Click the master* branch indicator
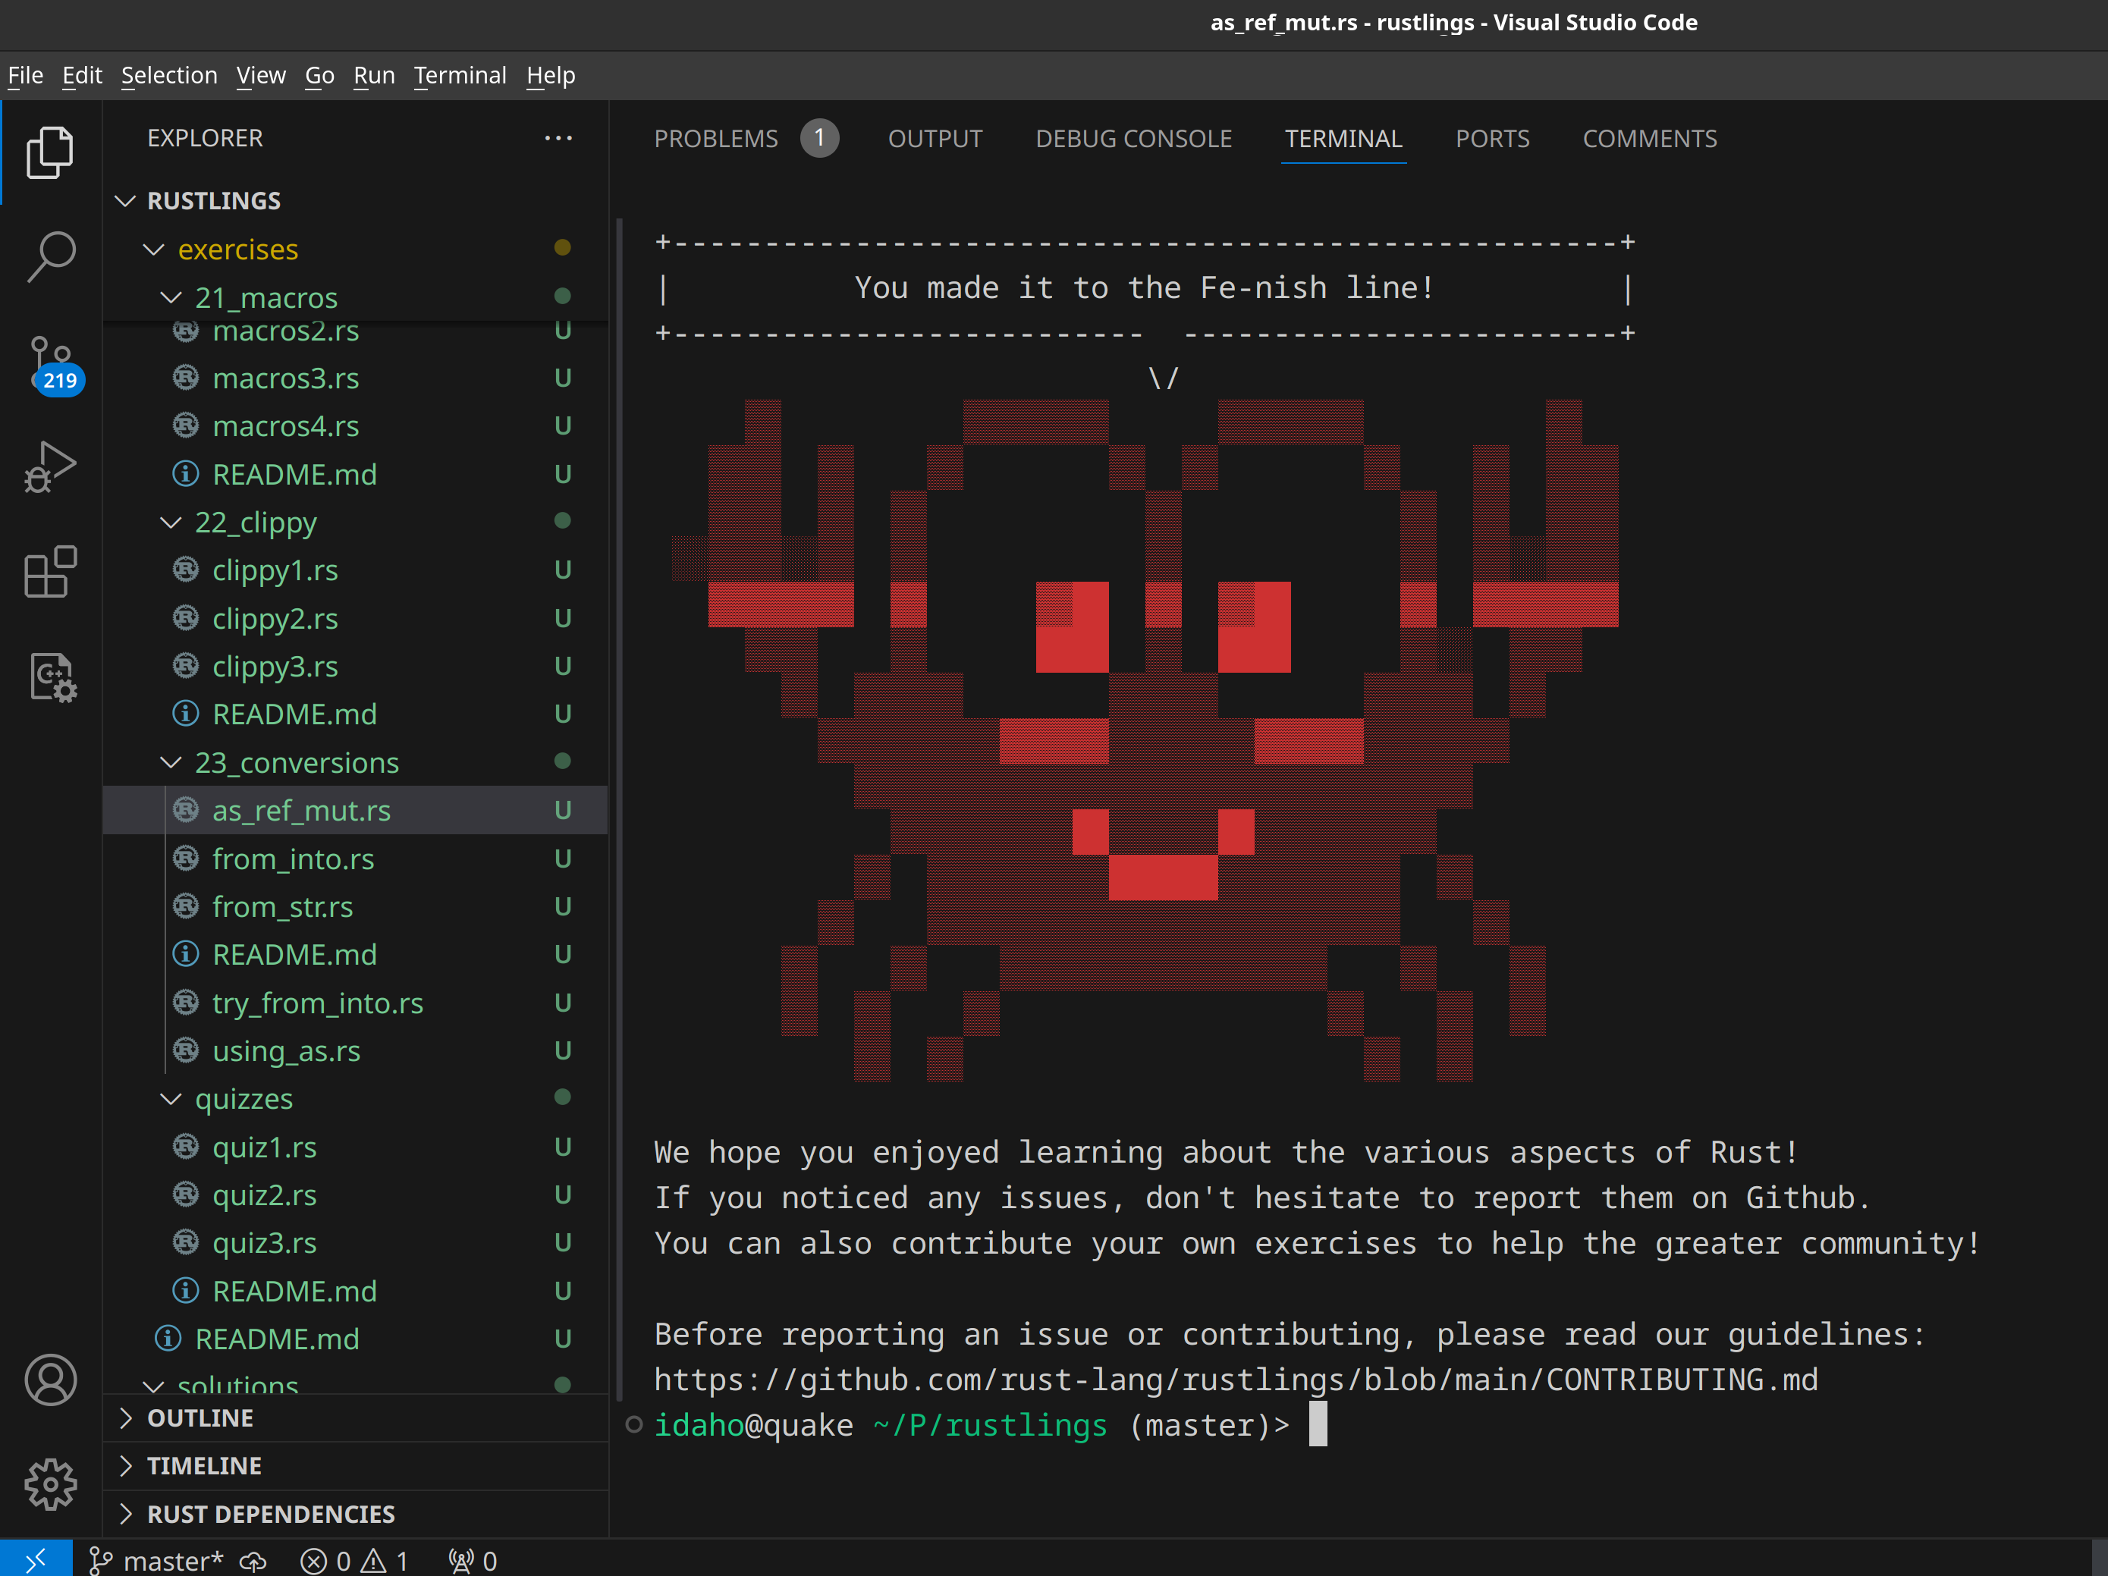Screen dimensions: 2108x1576 (156, 1560)
